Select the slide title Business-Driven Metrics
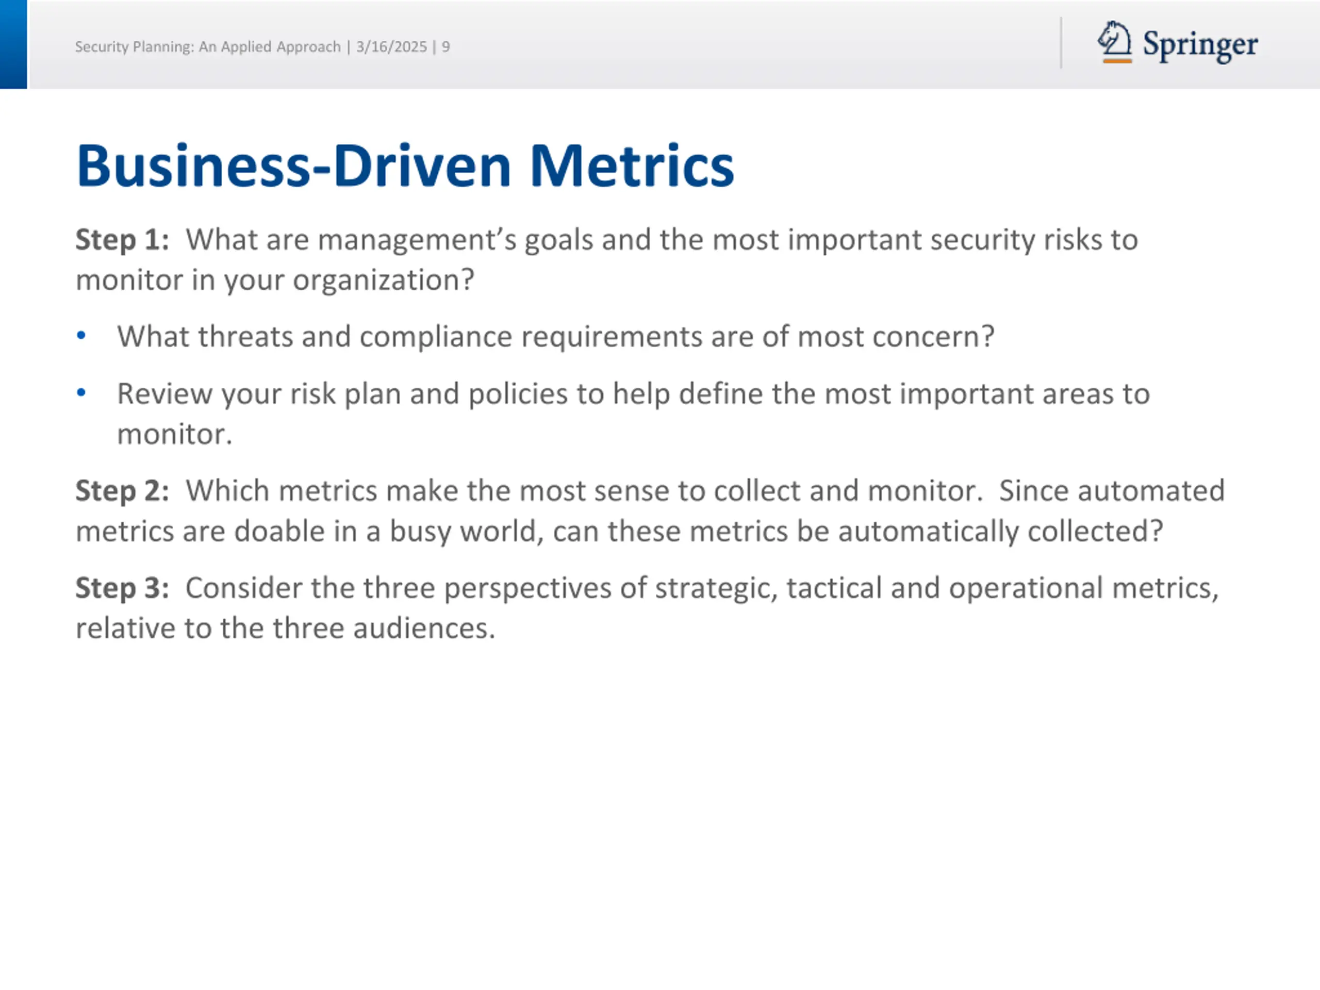 [x=405, y=166]
